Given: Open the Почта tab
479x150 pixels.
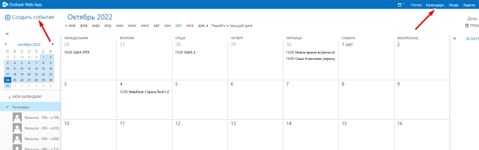Looking at the screenshot, I should (416, 5).
